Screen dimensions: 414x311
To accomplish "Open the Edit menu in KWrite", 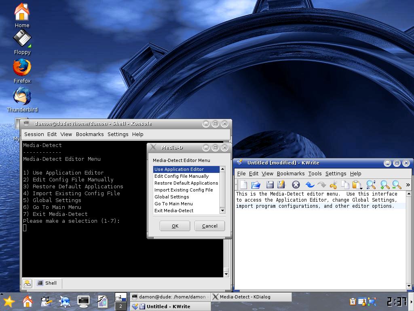I will point(253,173).
